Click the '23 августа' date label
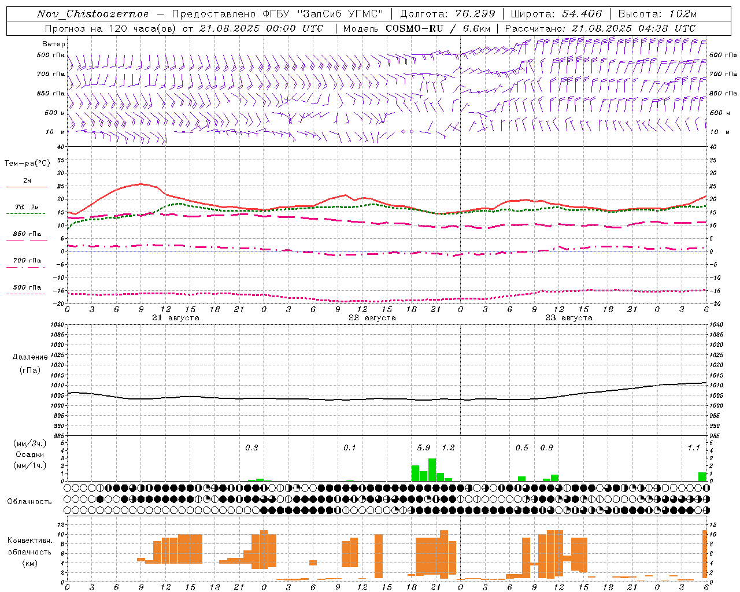Screen dimensions: 740x592 [569, 318]
